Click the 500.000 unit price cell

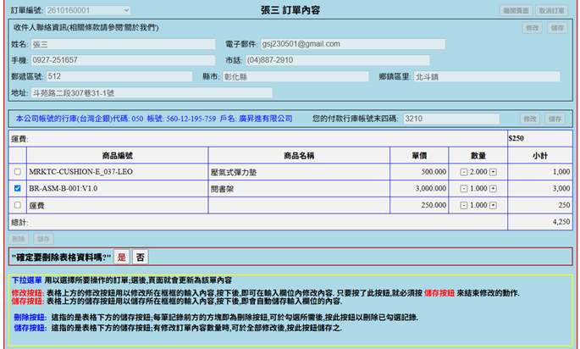(x=419, y=172)
